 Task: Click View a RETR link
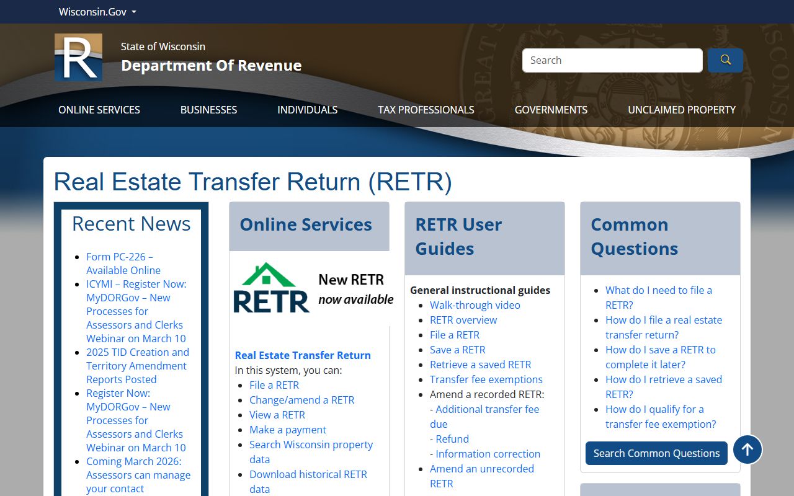point(277,415)
